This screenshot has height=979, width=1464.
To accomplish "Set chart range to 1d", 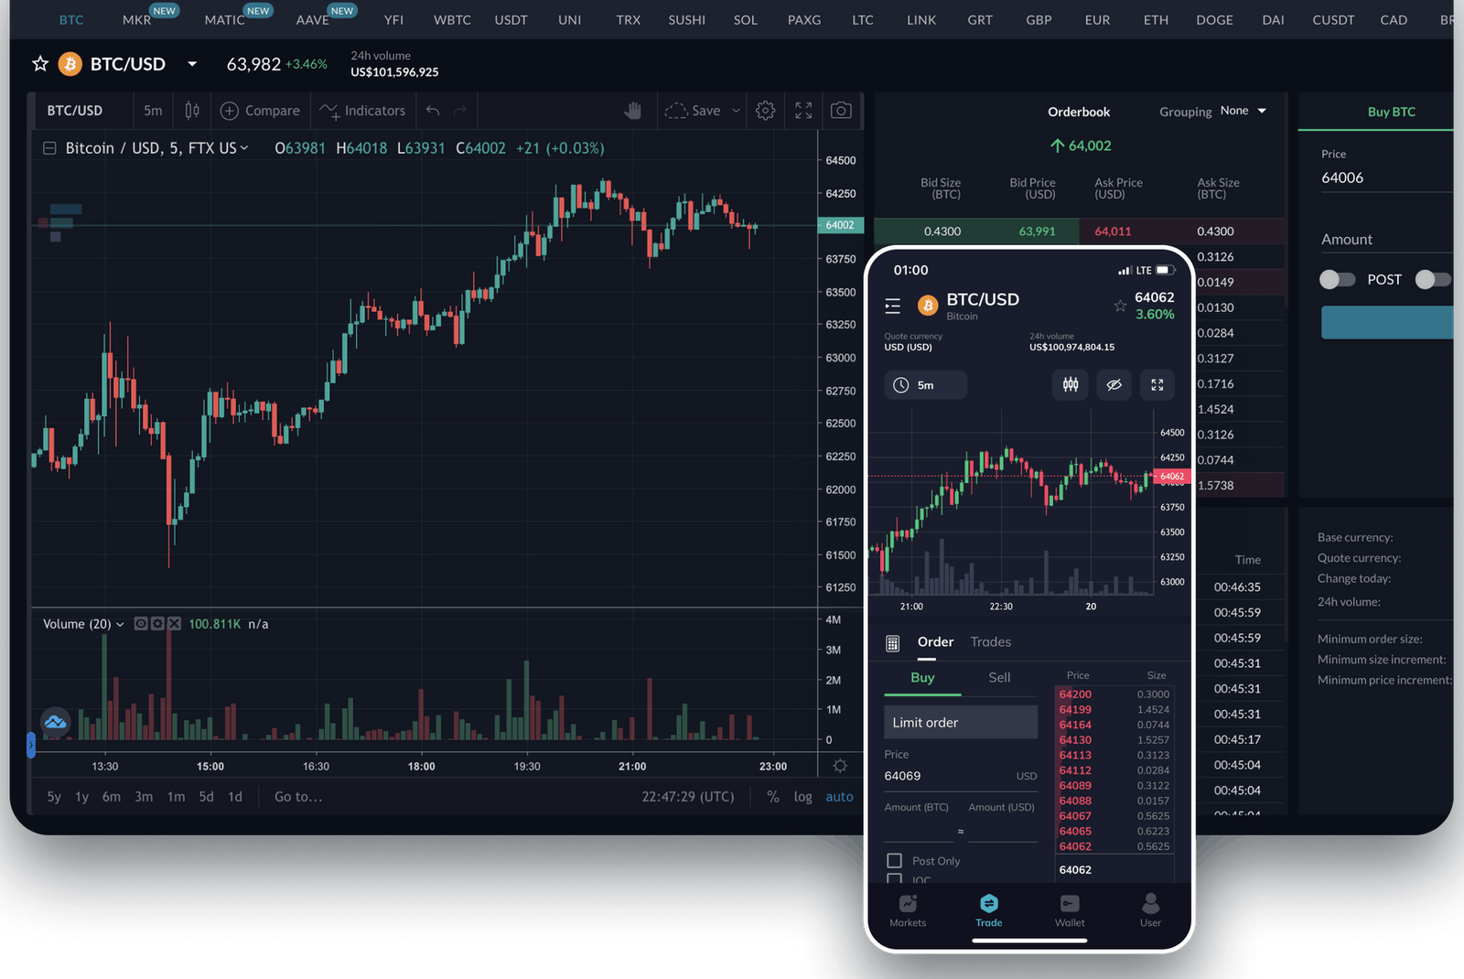I will [x=235, y=797].
